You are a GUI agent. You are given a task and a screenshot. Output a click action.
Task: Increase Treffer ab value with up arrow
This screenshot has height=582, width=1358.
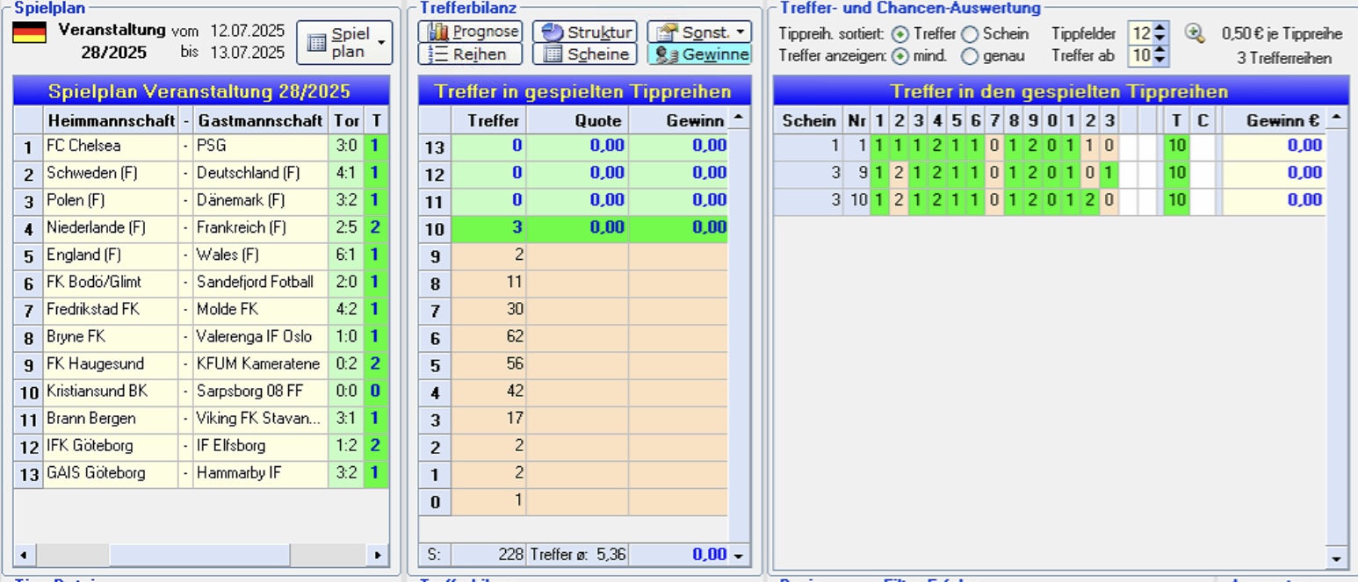(1160, 51)
